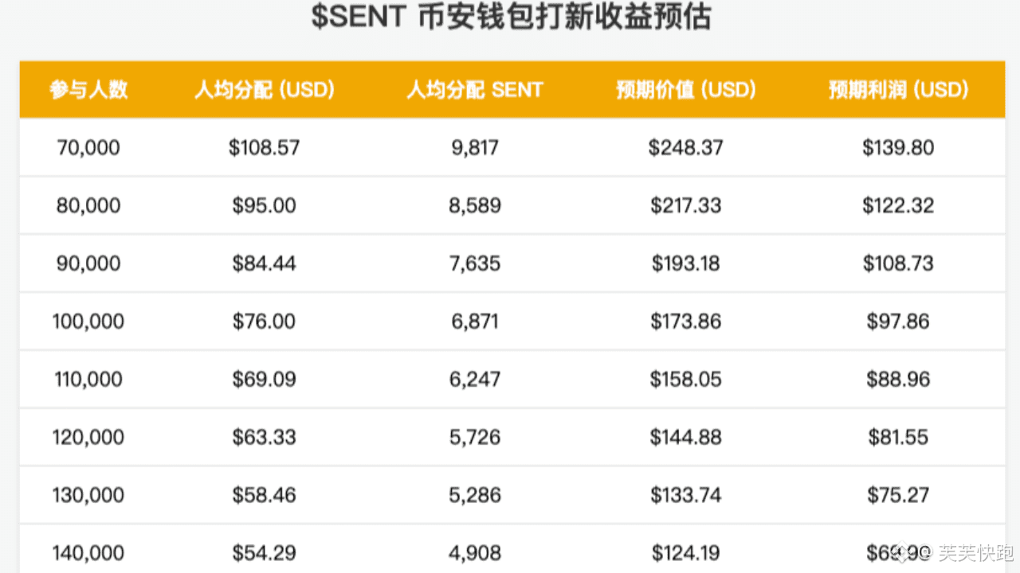Click the $139.80 profit cell

(x=898, y=147)
